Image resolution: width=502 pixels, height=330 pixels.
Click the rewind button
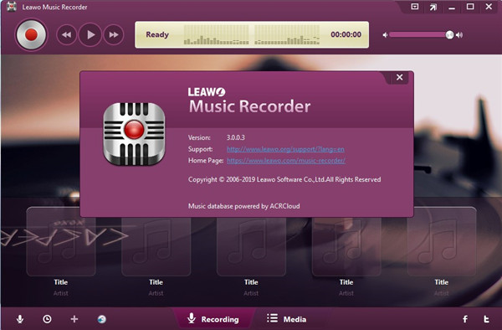tap(67, 34)
